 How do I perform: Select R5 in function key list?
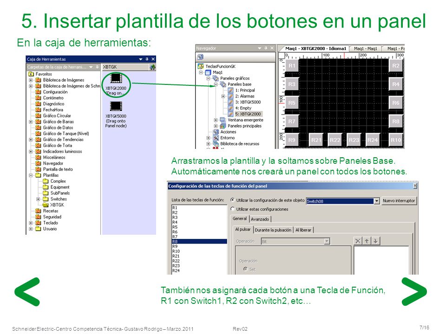(x=199, y=227)
